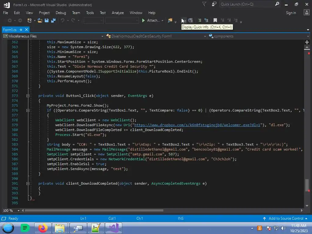Open Firefox from the taskbar
Image resolution: width=312 pixels, height=234 pixels.
(x=43, y=228)
